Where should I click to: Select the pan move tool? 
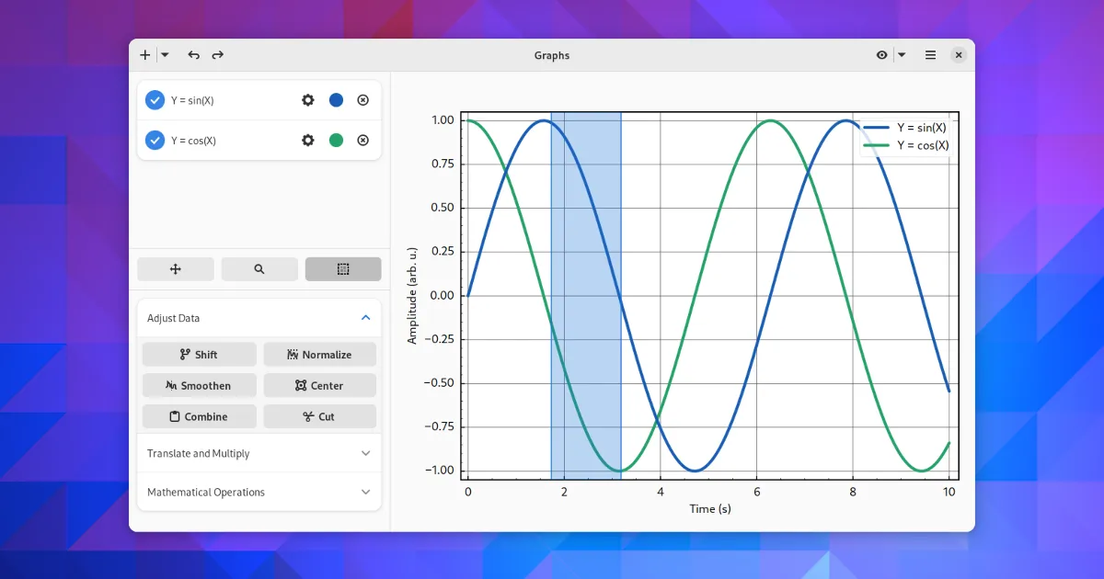tap(176, 269)
